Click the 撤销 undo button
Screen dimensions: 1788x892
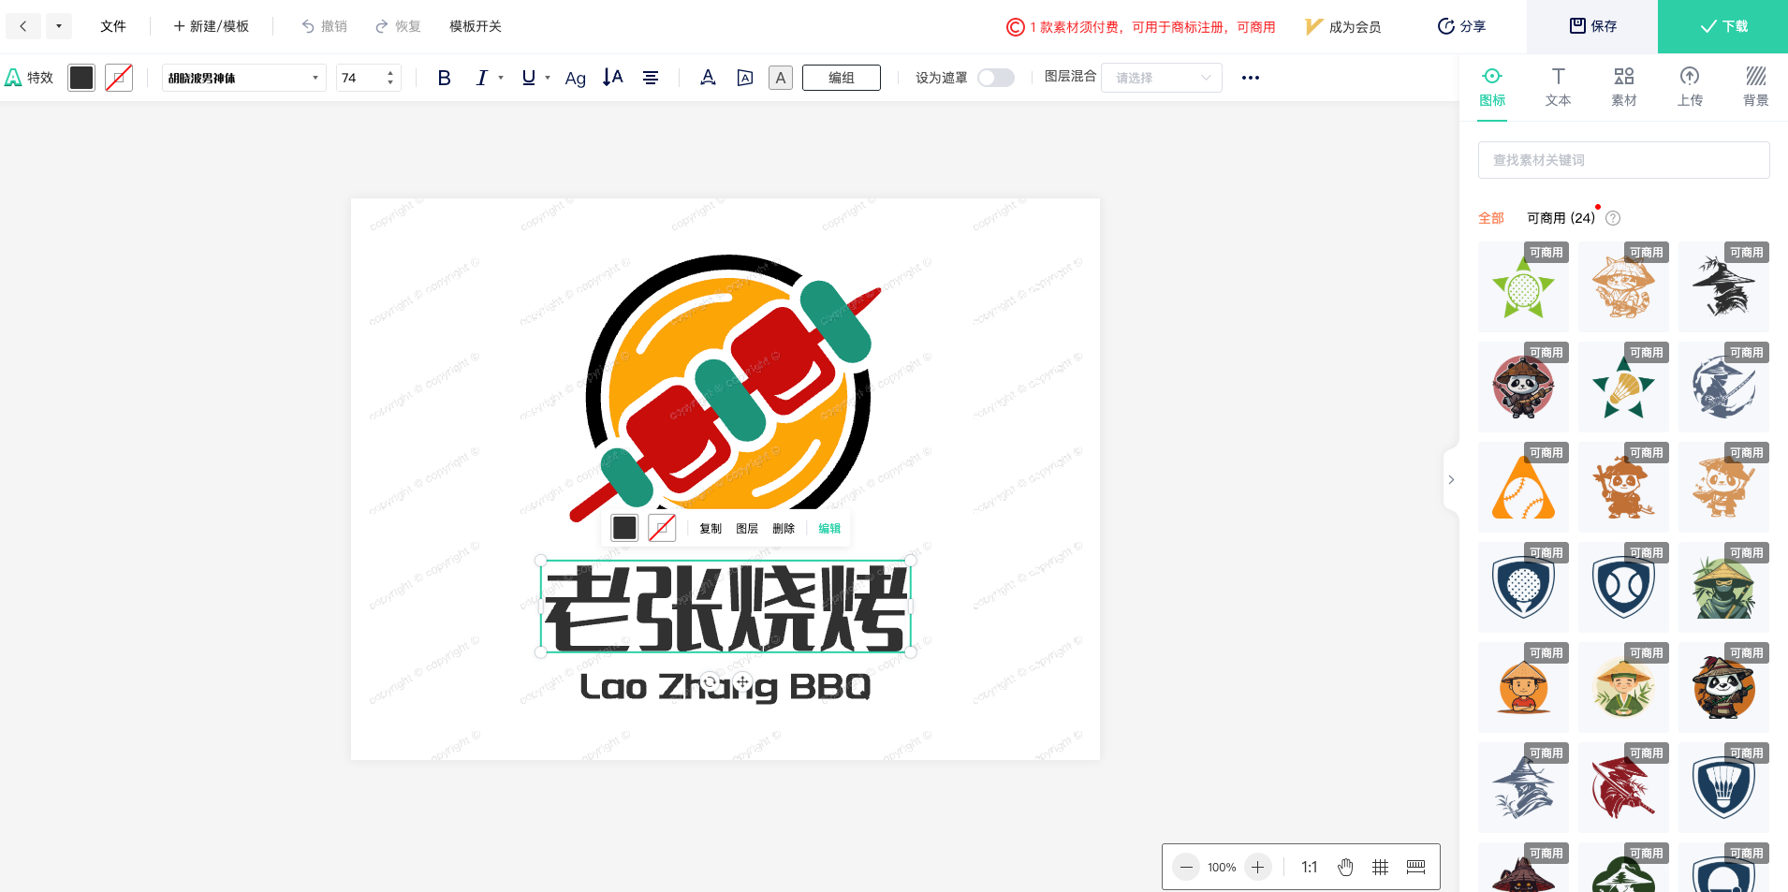[x=324, y=26]
